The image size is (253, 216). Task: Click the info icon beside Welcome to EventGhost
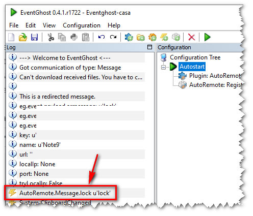click(x=13, y=57)
